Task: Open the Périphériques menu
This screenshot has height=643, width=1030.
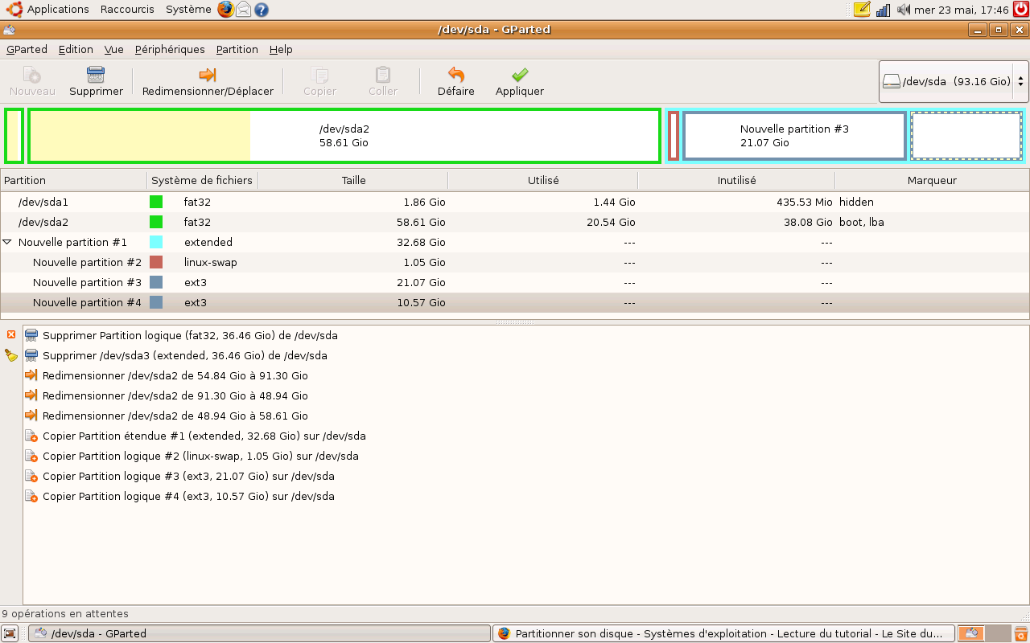Action: [170, 49]
